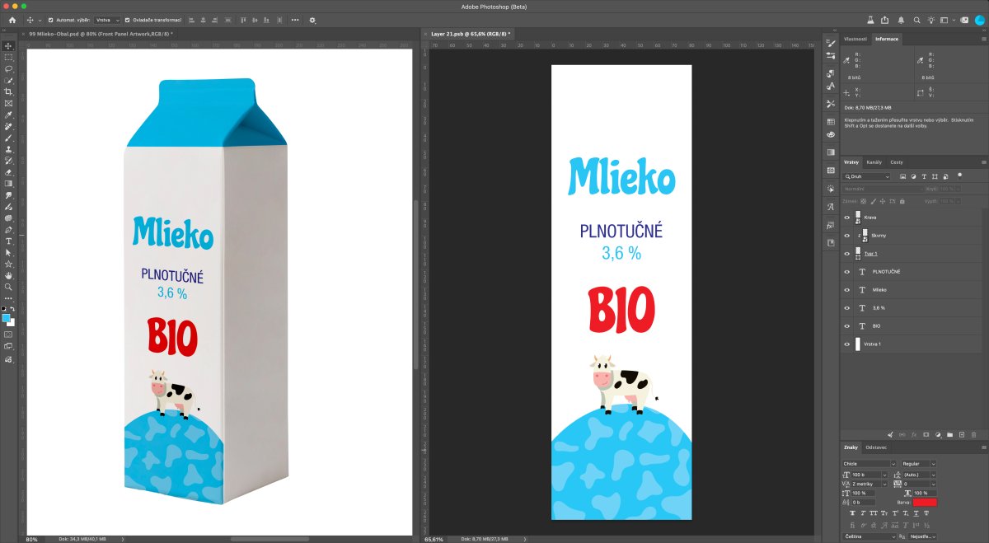Hide the Skvrny layer
The height and width of the screenshot is (543, 989).
click(x=846, y=236)
